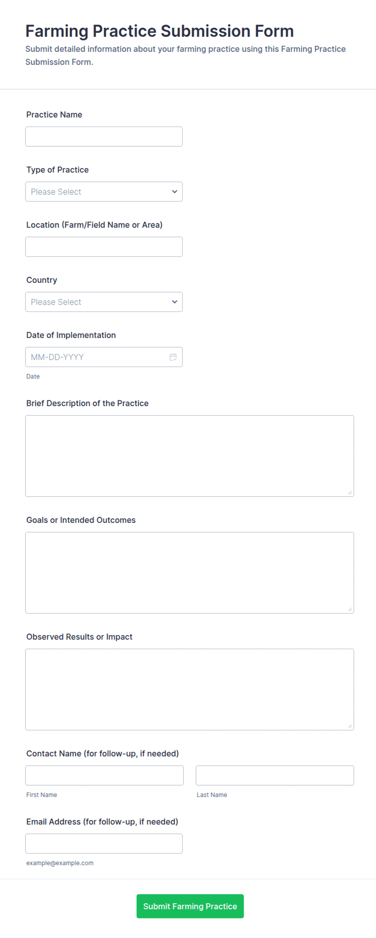
Task: Click the Last Name input box
Action: point(275,776)
